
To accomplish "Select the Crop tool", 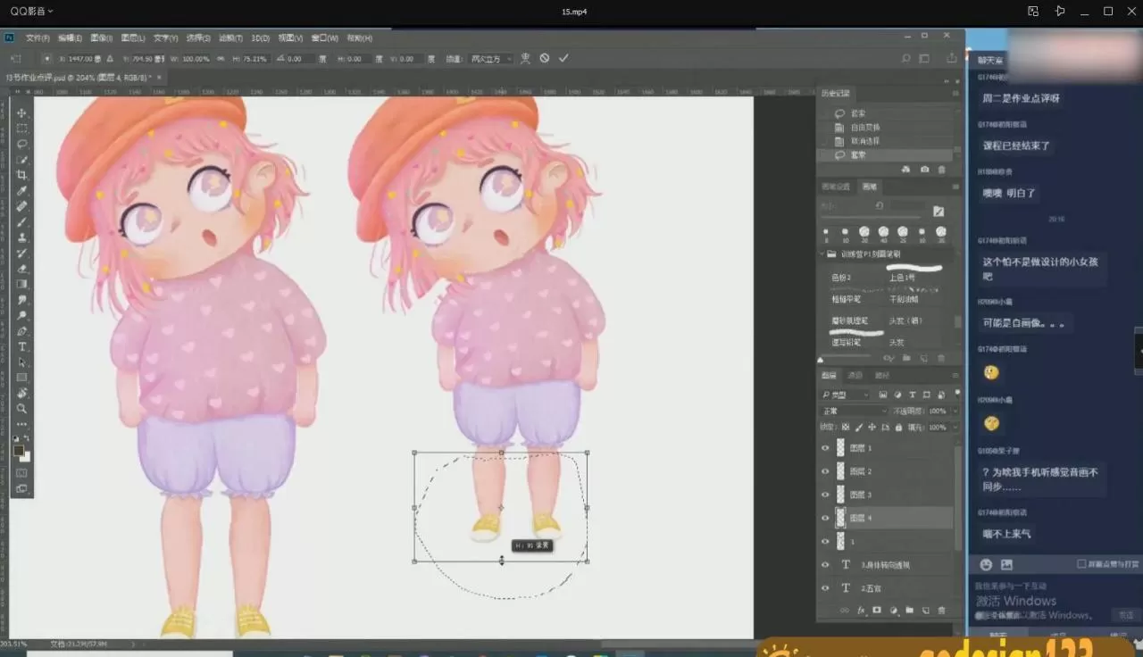I will pos(22,175).
